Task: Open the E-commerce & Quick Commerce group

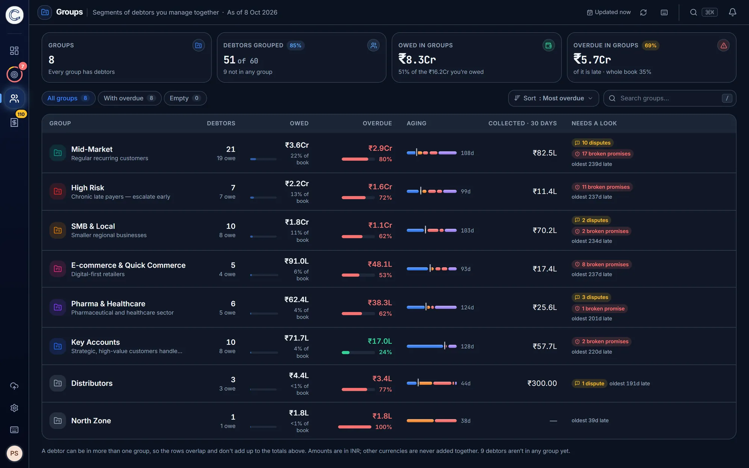Action: [389, 269]
